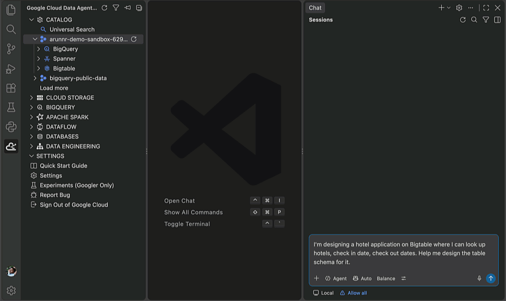Select the Google Cloud Data Agent icon
Image resolution: width=506 pixels, height=301 pixels.
pos(11,146)
